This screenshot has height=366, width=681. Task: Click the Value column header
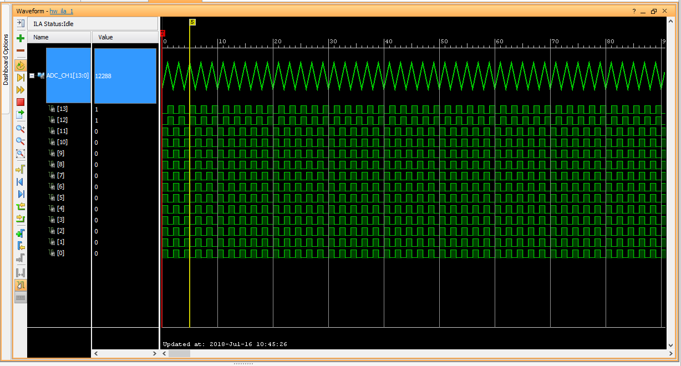[125, 37]
